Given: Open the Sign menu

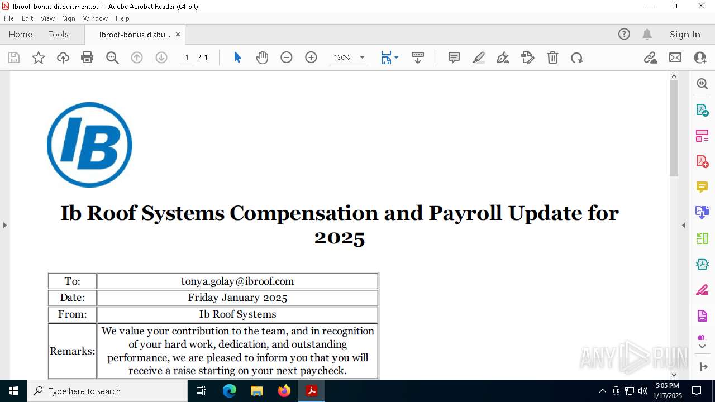Looking at the screenshot, I should 69,18.
